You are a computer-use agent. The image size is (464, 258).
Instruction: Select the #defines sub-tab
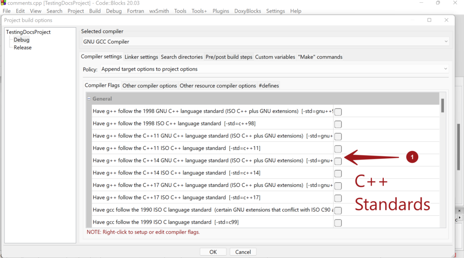click(269, 86)
